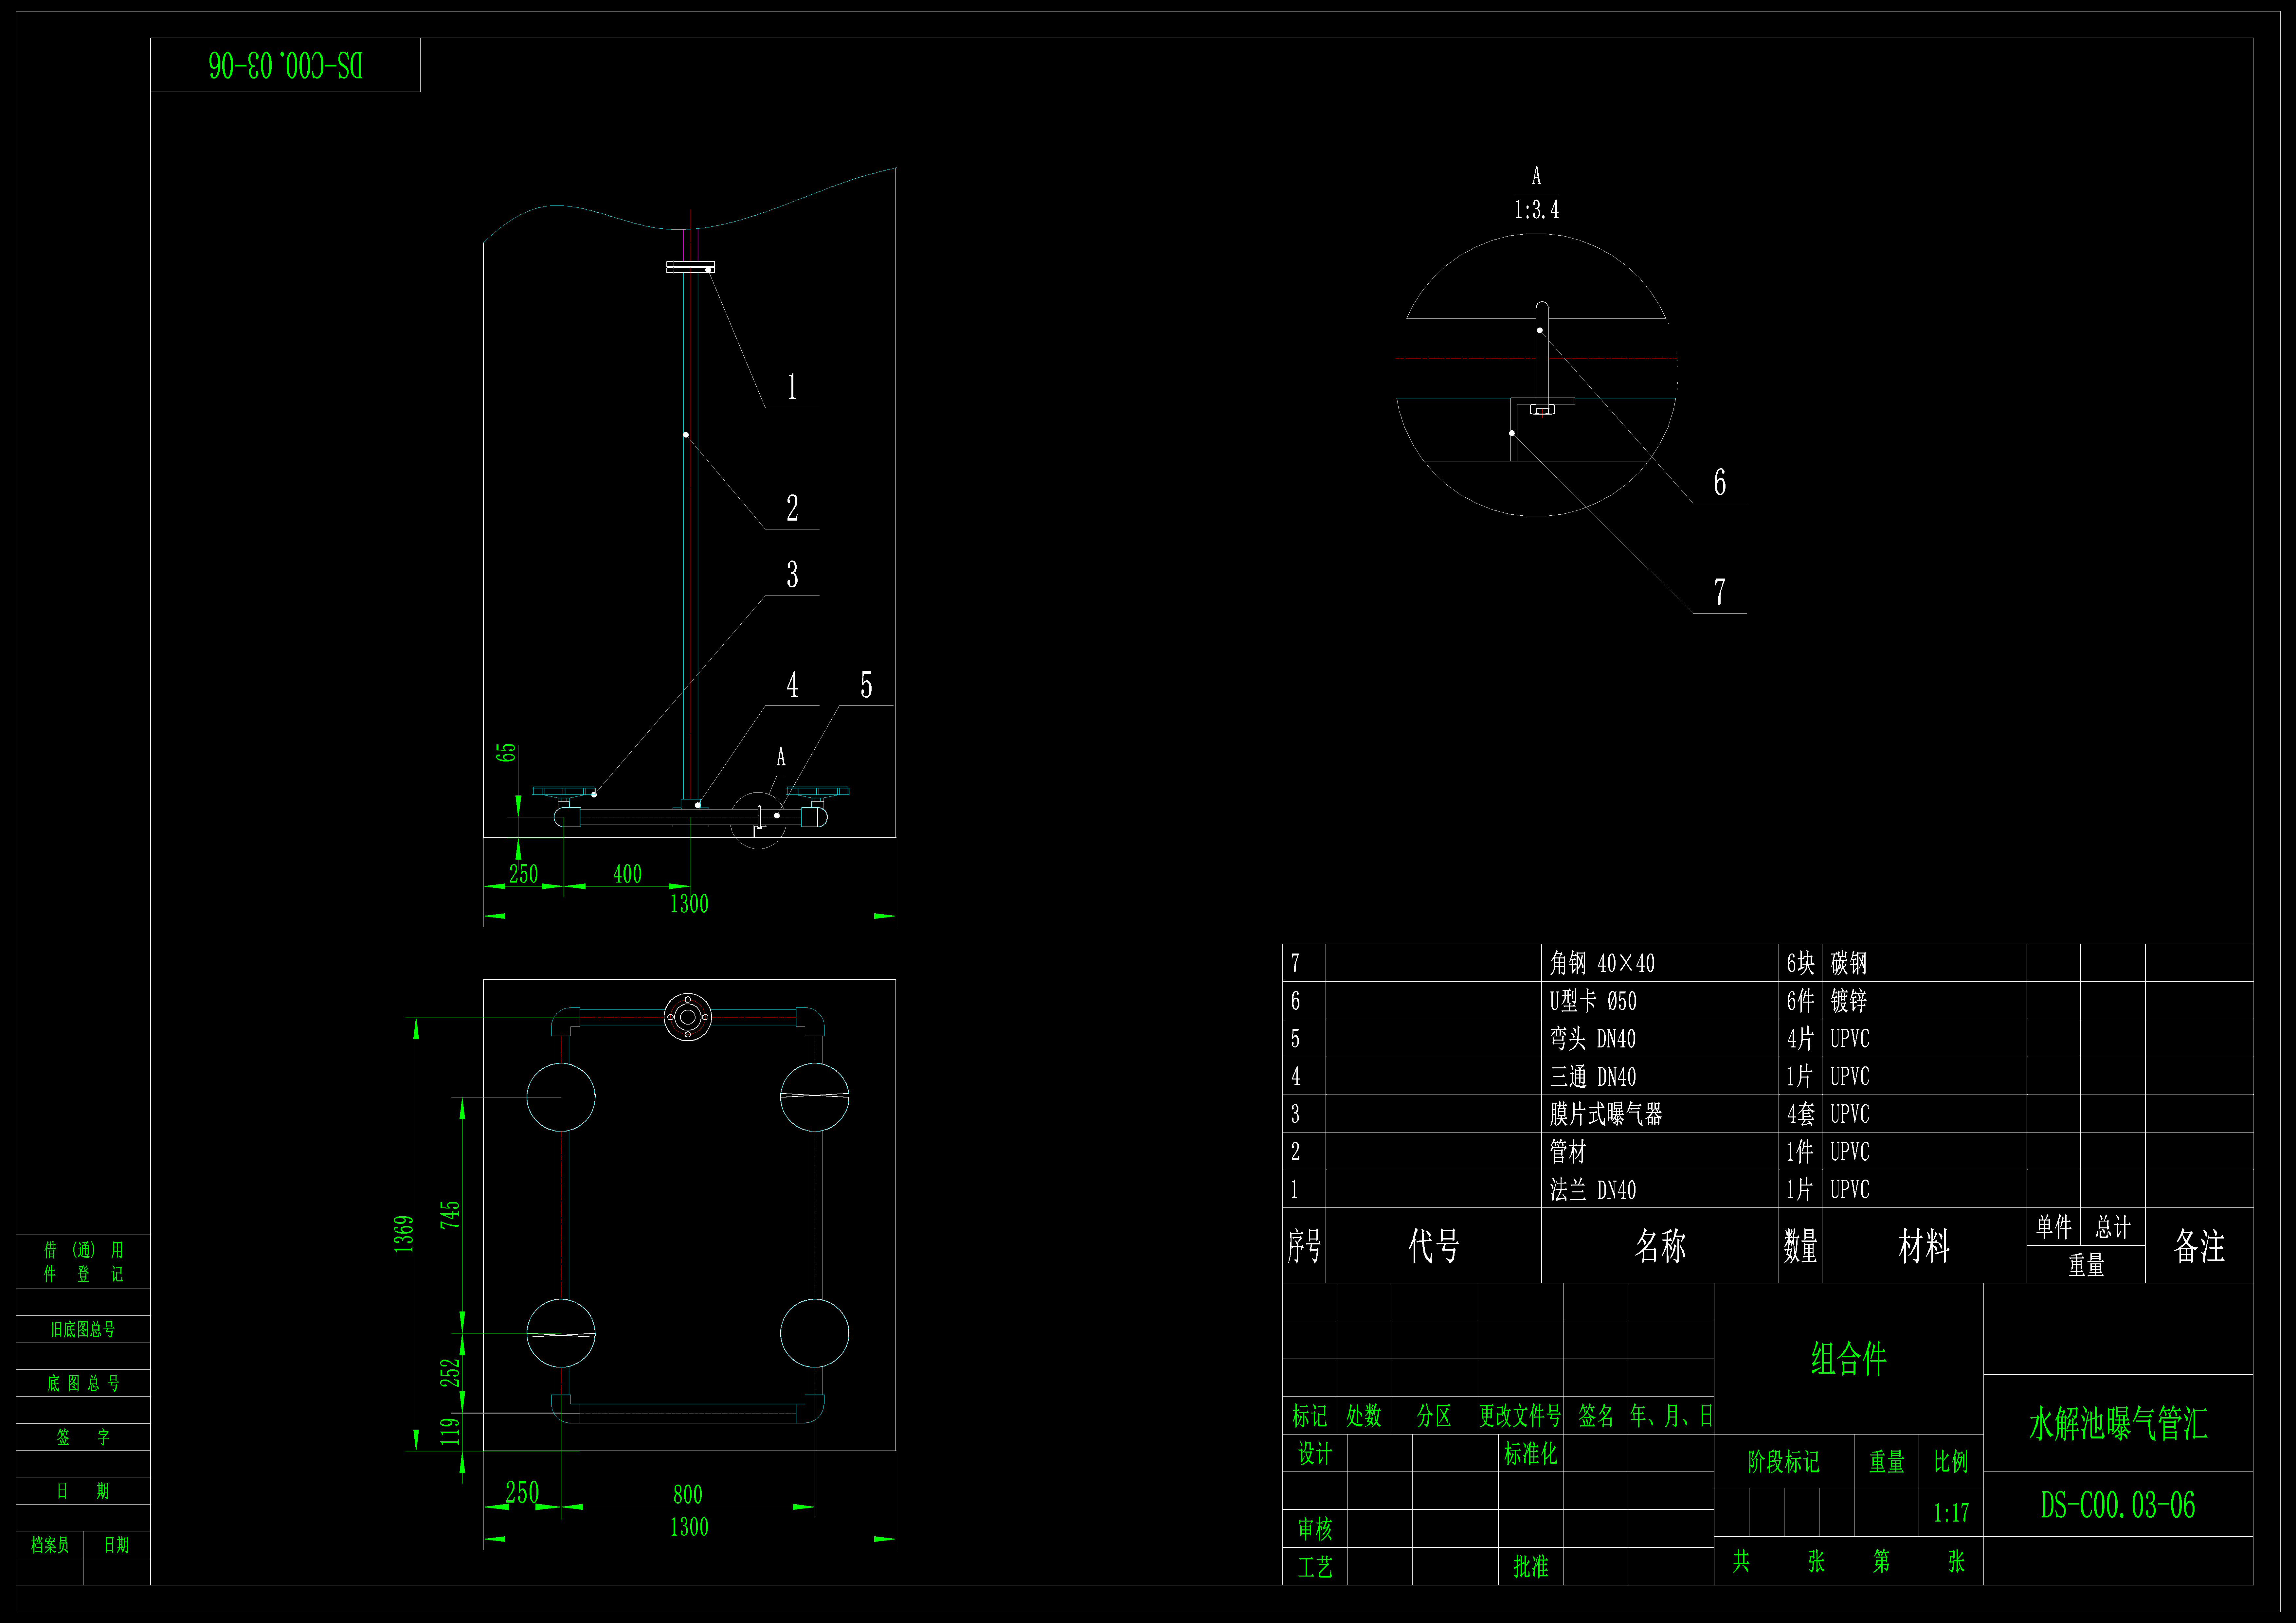
Task: Select the "材料" column header
Action: coord(1924,1246)
